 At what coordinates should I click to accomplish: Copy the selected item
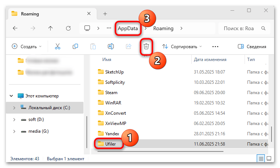pos(75,46)
